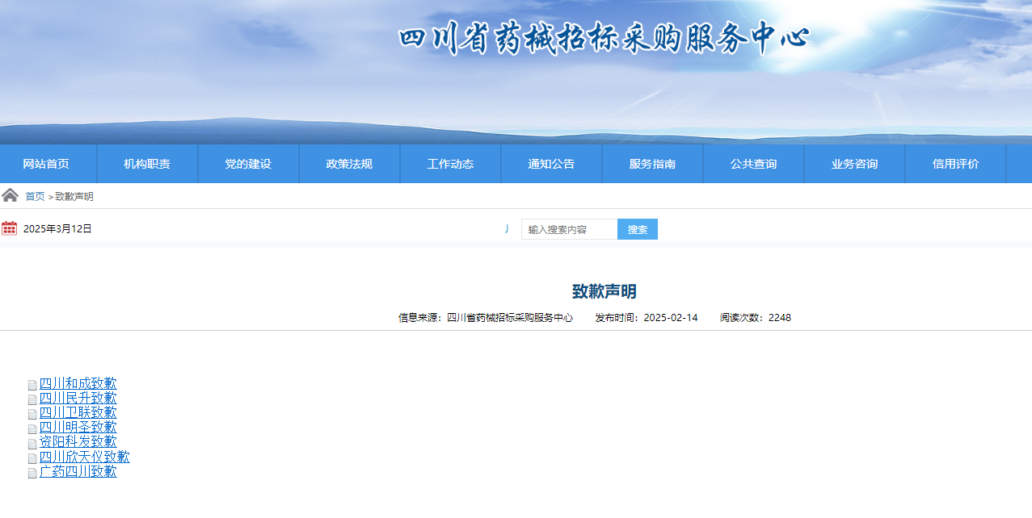Click 阅读次数：2248 text
Screen dimensions: 1032x518
(756, 318)
